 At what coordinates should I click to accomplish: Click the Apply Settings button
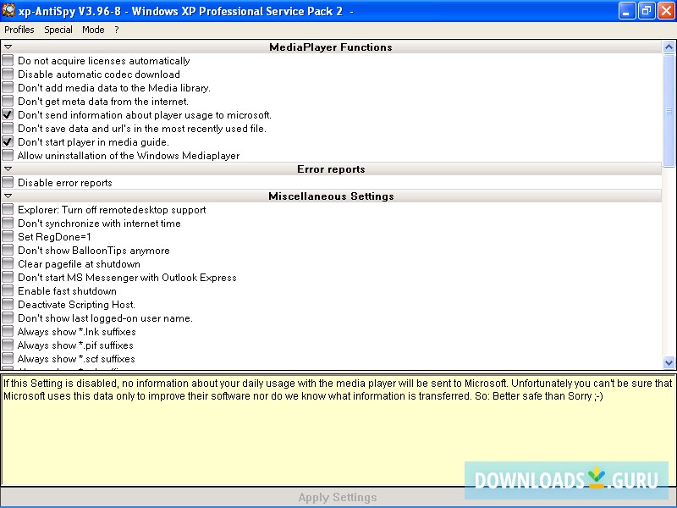(x=338, y=497)
